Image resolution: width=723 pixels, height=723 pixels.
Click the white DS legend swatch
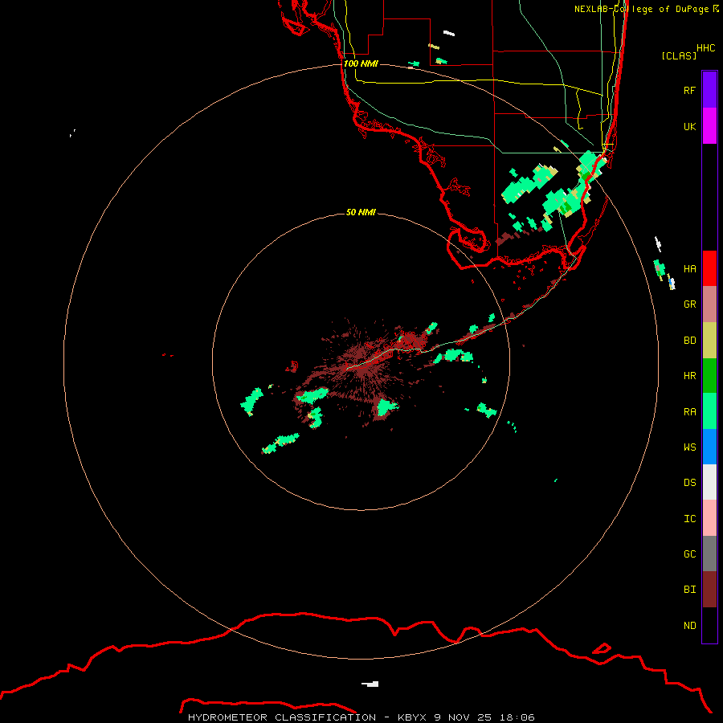(x=709, y=482)
